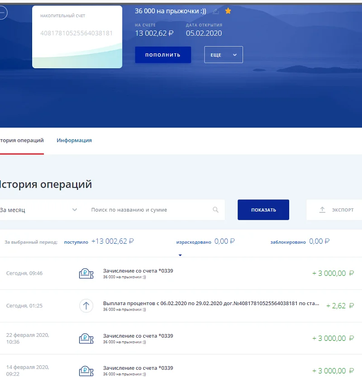Click the ruble deposit icon on today's 09:46 transaction
Screen dimensions: 362x377
(86, 273)
